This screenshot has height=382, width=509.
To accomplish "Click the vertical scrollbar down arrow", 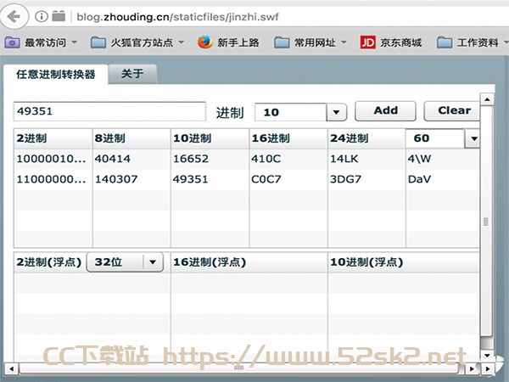I will [487, 356].
